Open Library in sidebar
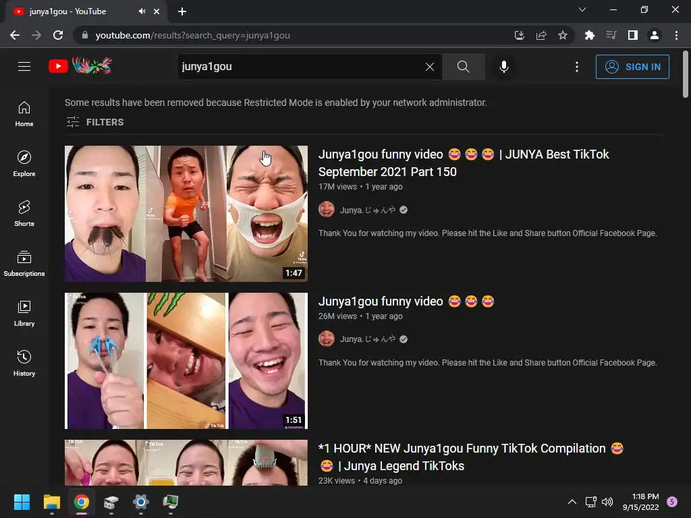 point(24,313)
